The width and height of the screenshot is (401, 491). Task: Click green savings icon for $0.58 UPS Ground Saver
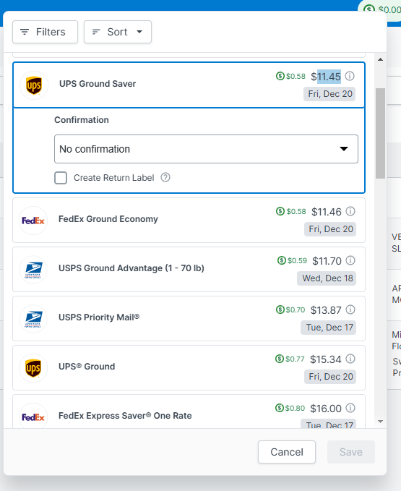[x=280, y=76]
